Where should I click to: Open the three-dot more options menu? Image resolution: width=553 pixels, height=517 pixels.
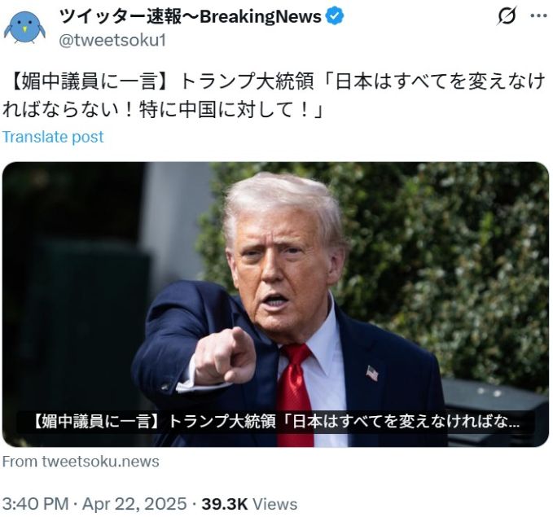click(x=538, y=15)
